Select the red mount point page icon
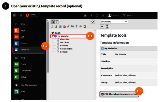This screenshot has height=102, width=160. (x=64, y=26)
